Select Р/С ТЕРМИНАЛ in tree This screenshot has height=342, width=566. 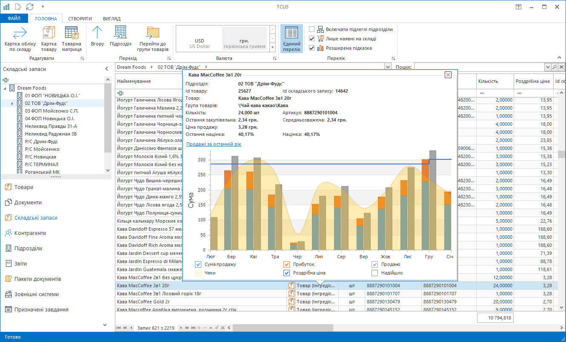coord(41,164)
